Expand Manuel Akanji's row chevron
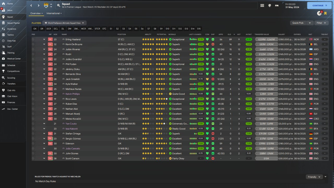Viewport: 334px width, 188px height. point(44,114)
